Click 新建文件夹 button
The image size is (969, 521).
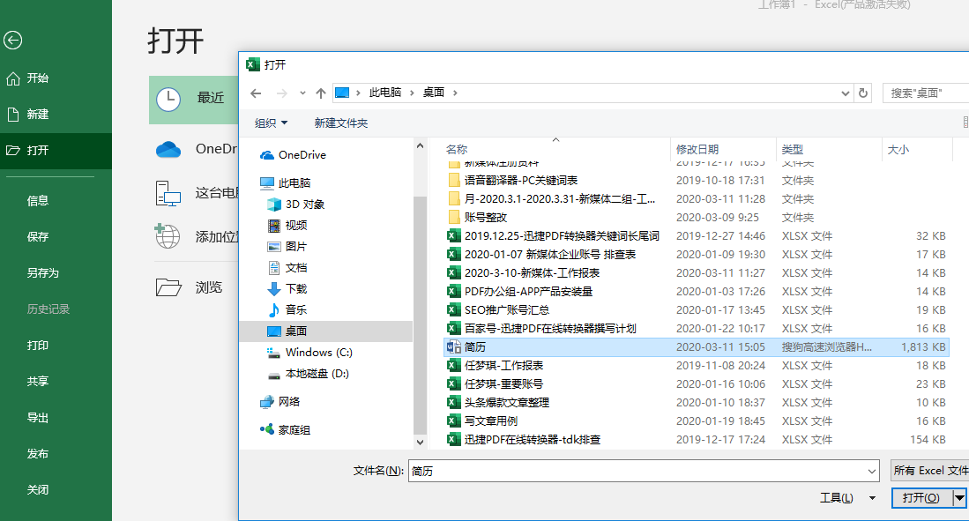(341, 123)
